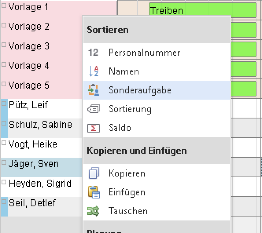Toggle the small box beside Vogt, Heike
The height and width of the screenshot is (233, 262).
pyautogui.click(x=4, y=143)
